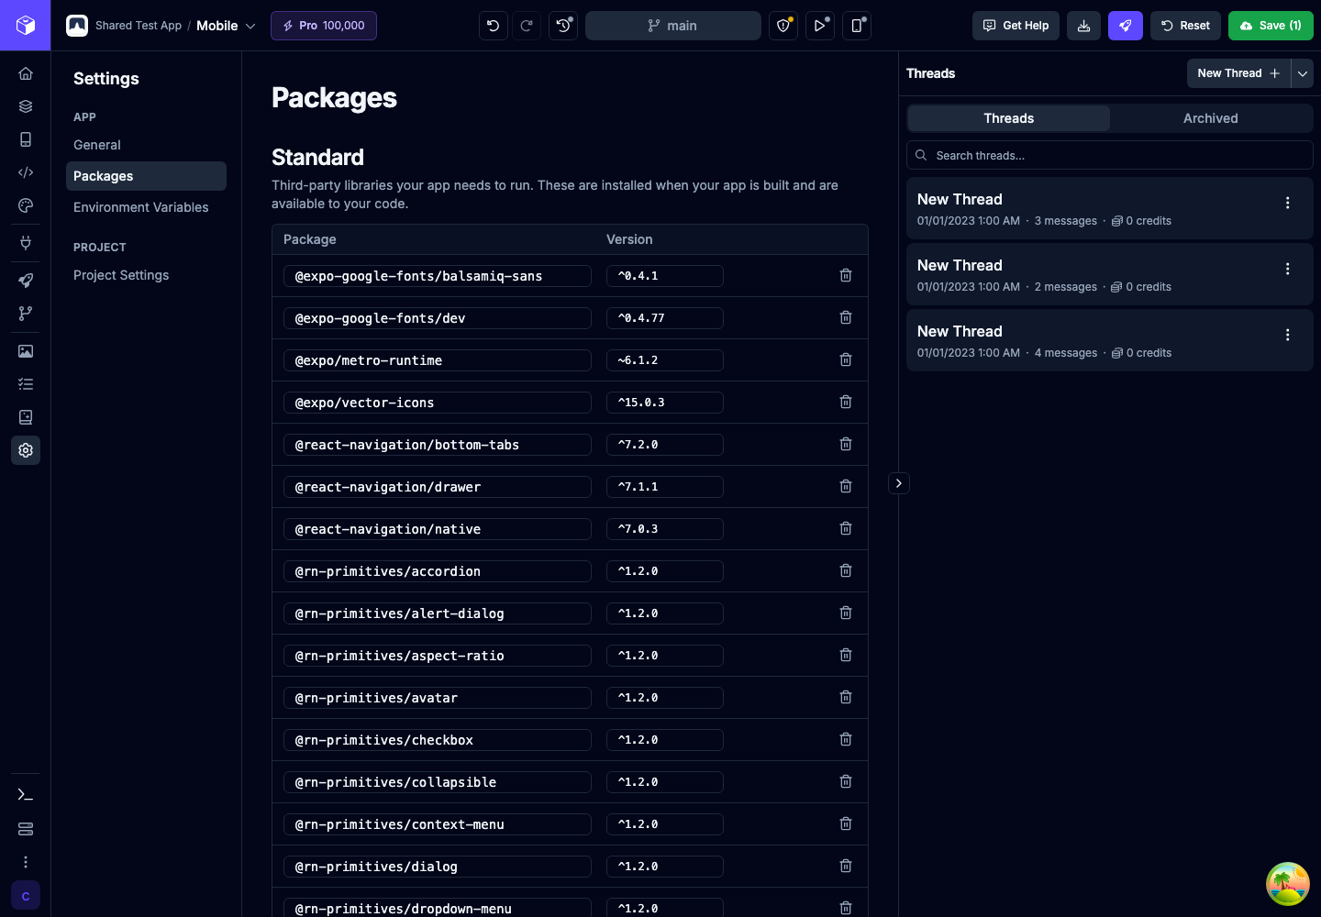Click the purple rocket publish button
The width and height of the screenshot is (1321, 917).
coord(1125,26)
